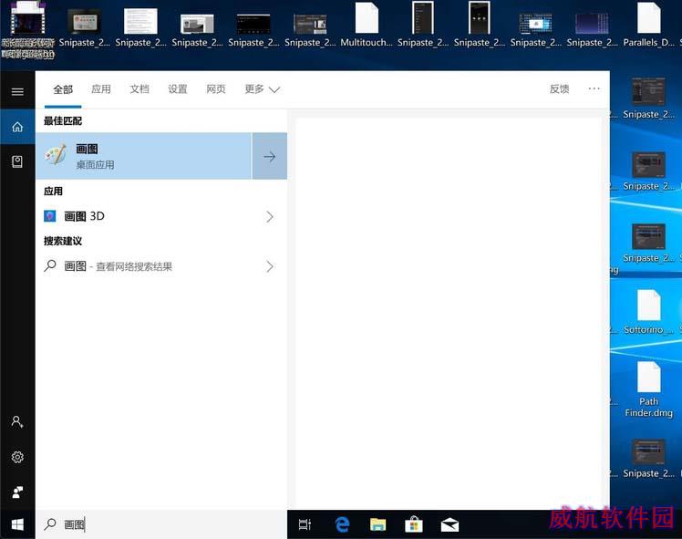Image resolution: width=682 pixels, height=539 pixels.
Task: Select the Path Finder.dmg desktop file
Action: tap(648, 388)
